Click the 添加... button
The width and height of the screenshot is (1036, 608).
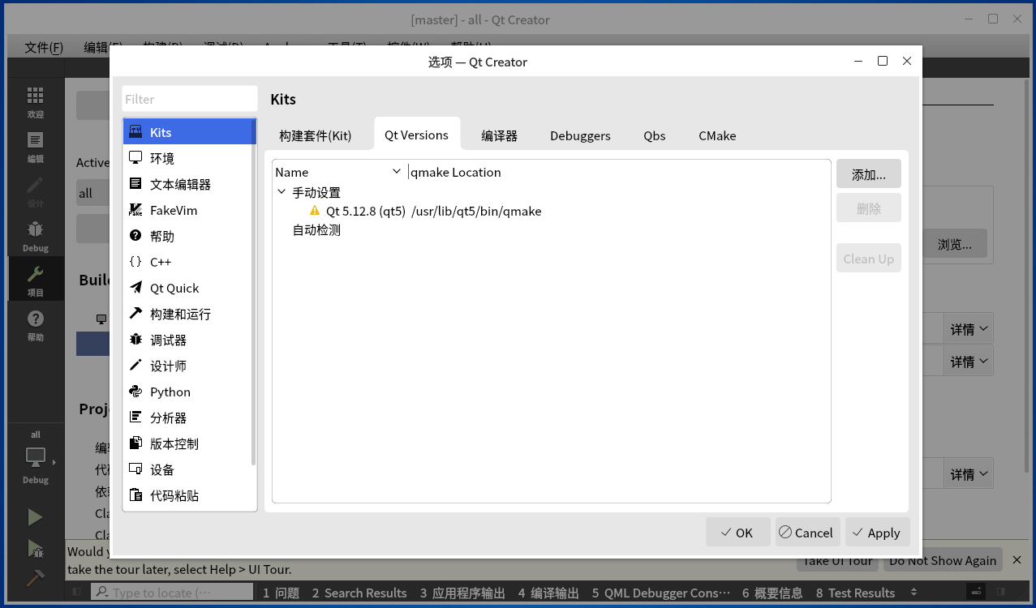868,174
